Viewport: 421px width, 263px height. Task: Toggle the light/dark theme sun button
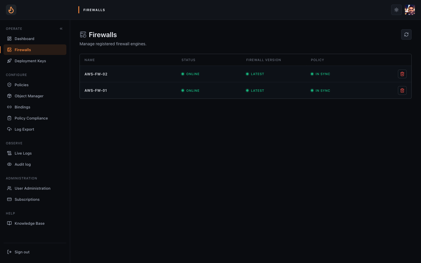[x=396, y=10]
